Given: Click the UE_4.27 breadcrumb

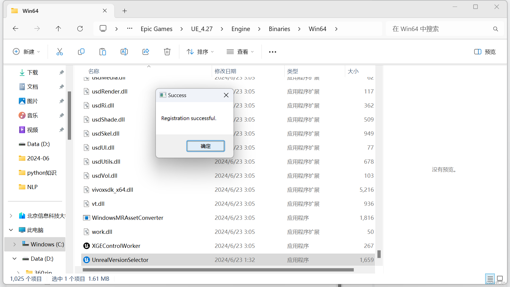Looking at the screenshot, I should (202, 29).
